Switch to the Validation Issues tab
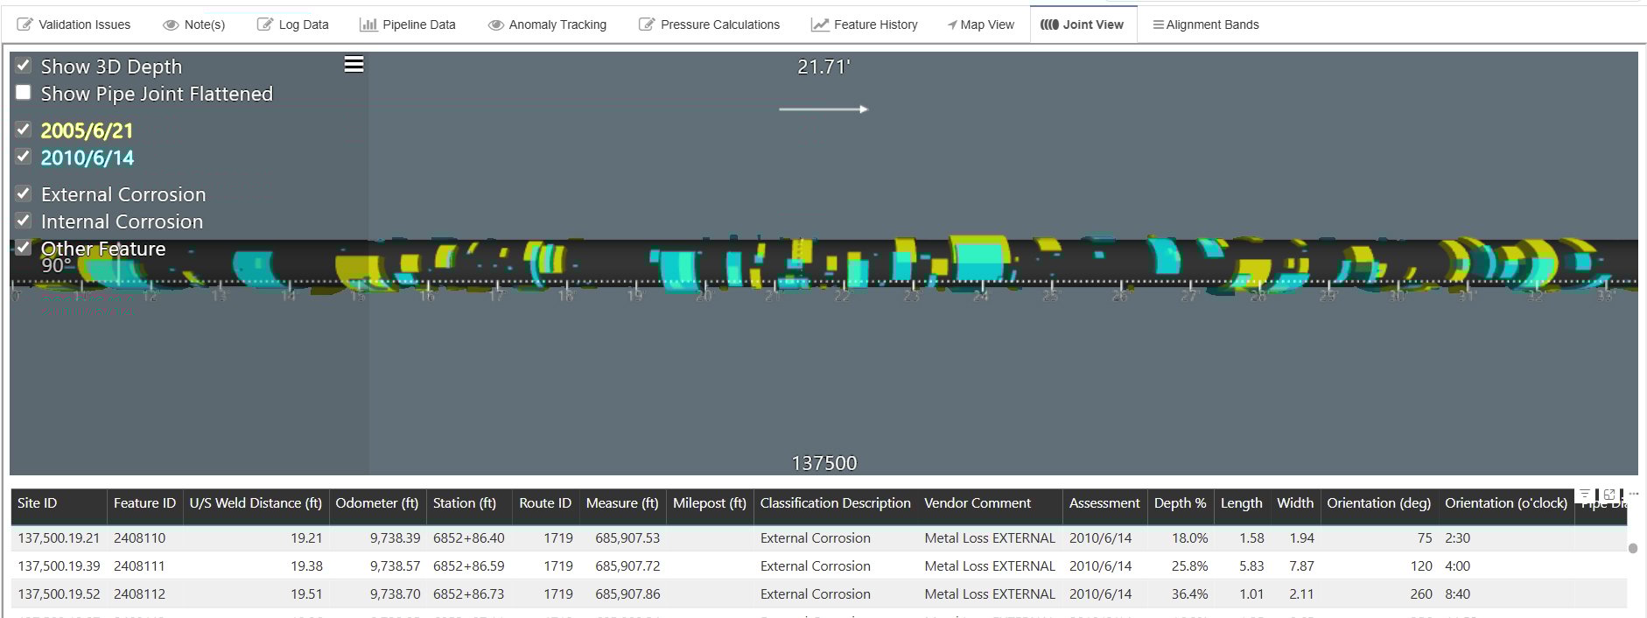The width and height of the screenshot is (1647, 618). 74,25
